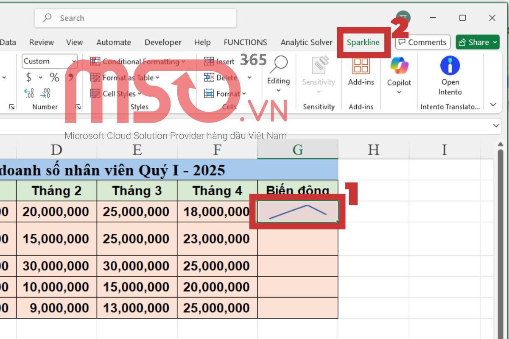The height and width of the screenshot is (339, 509).
Task: Open the Analytic Solver tab
Action: pos(306,42)
